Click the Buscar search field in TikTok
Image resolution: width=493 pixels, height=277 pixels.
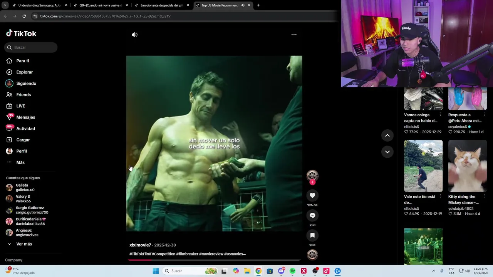coord(31,47)
